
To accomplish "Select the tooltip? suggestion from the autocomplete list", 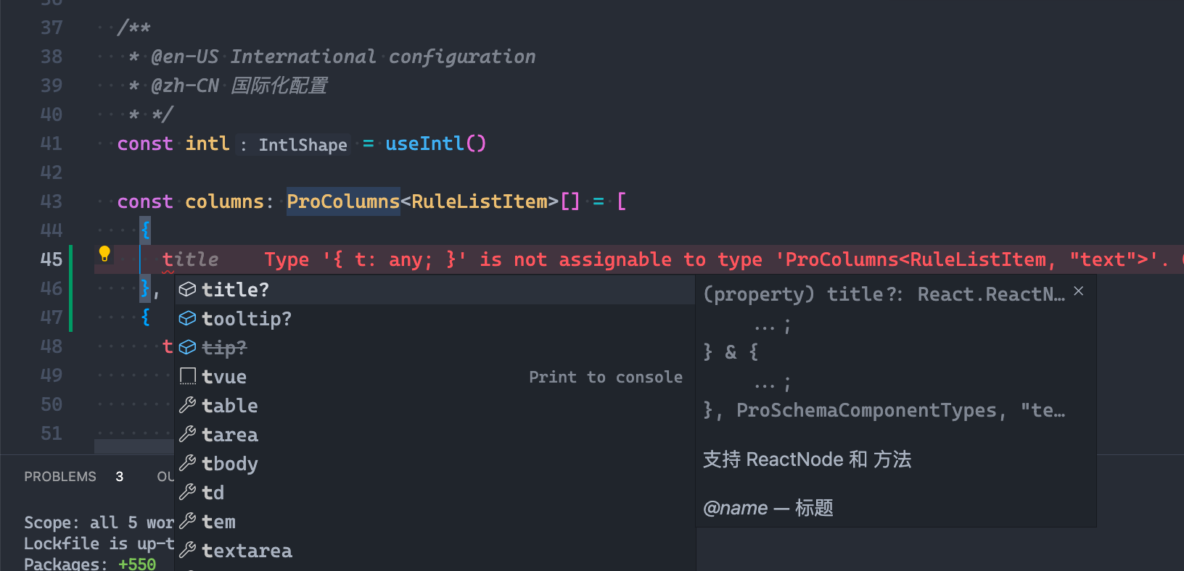I will pos(247,318).
